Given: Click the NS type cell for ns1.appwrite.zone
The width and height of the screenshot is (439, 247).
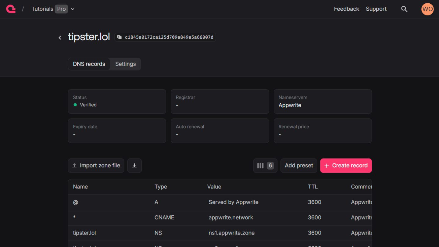Looking at the screenshot, I should click(158, 233).
